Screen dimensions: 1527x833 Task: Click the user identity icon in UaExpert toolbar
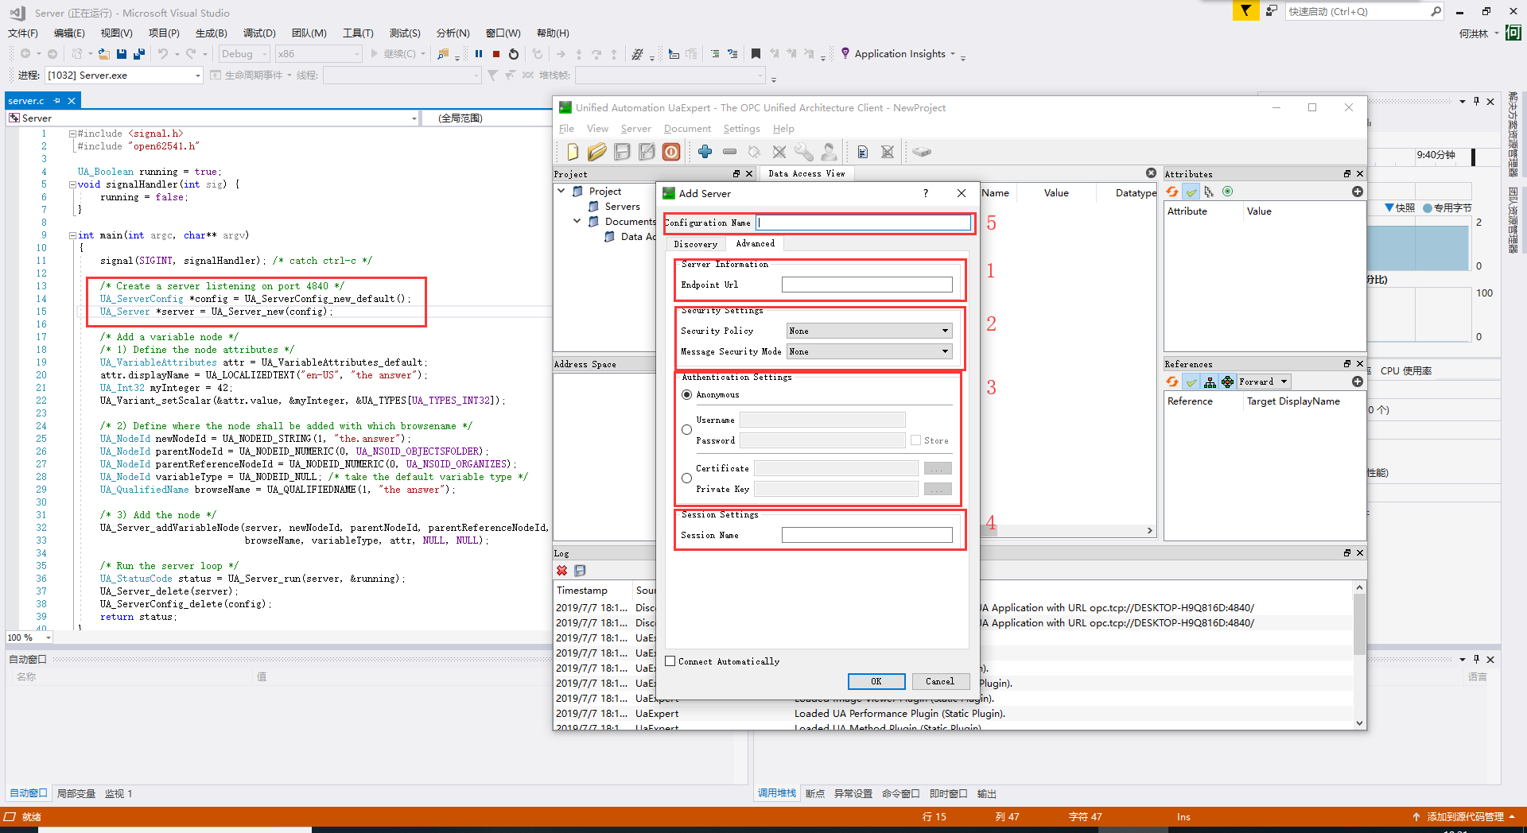[x=829, y=152]
